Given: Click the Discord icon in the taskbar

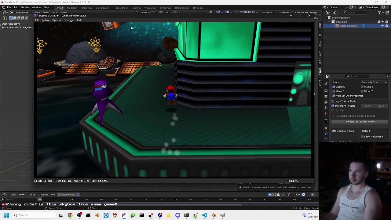Looking at the screenshot, I should pyautogui.click(x=178, y=215).
